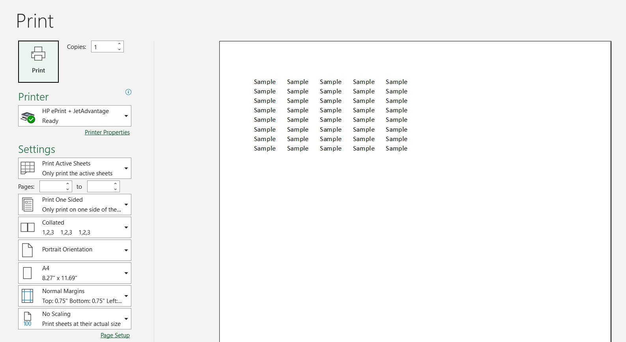Image resolution: width=626 pixels, height=342 pixels.
Task: Expand the Collated dropdown arrow
Action: coord(126,227)
